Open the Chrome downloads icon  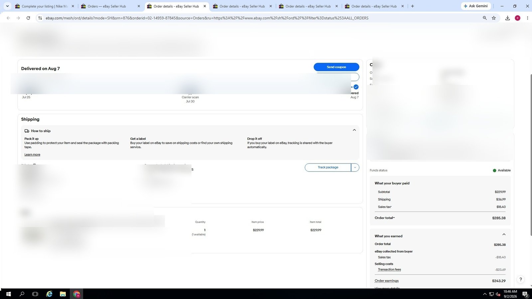[507, 18]
